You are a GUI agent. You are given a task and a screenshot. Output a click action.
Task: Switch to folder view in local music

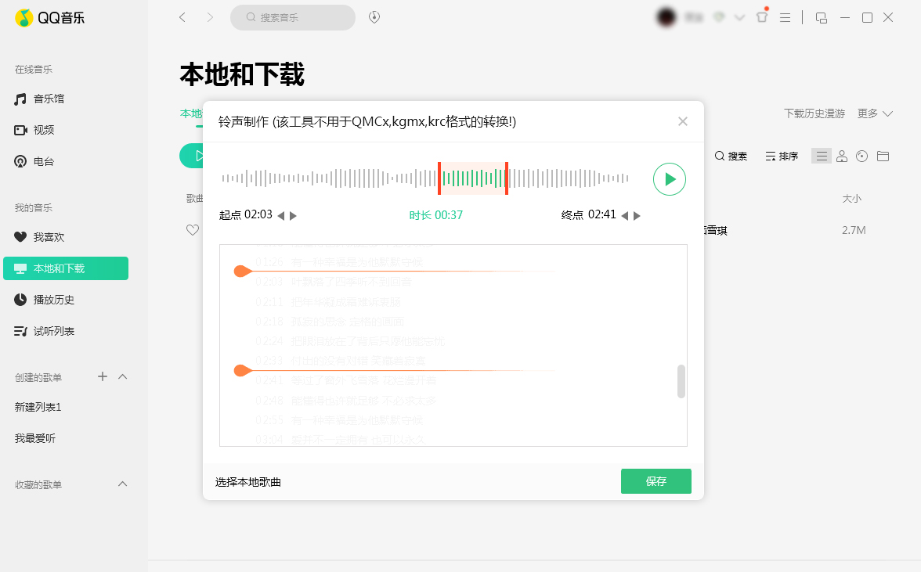(883, 156)
